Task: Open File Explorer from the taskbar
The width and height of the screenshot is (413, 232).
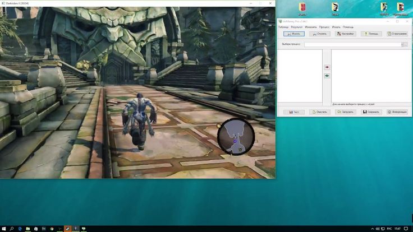Action: click(27, 229)
